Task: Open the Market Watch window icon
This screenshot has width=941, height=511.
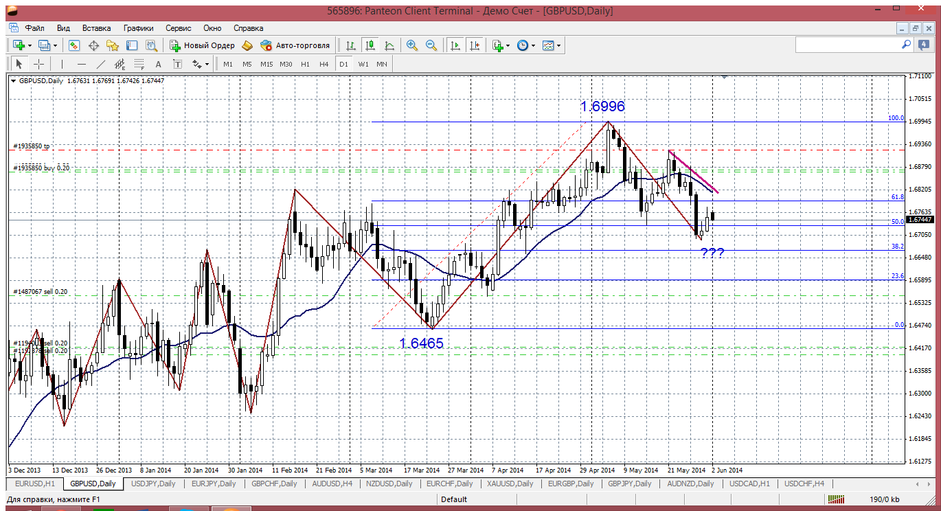Action: (x=74, y=45)
